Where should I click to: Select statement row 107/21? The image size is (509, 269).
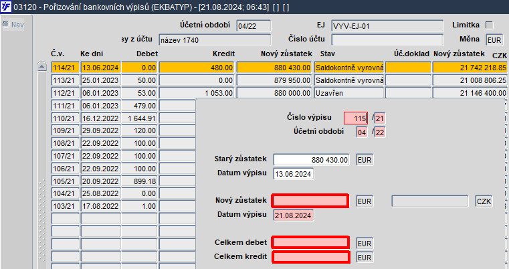(123, 156)
